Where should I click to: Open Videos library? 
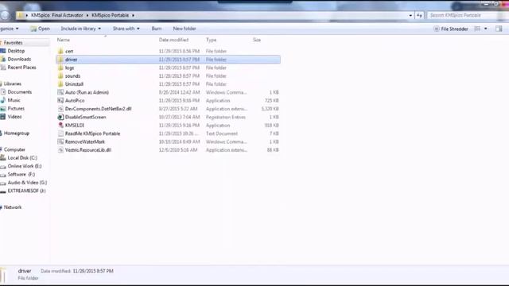point(14,117)
